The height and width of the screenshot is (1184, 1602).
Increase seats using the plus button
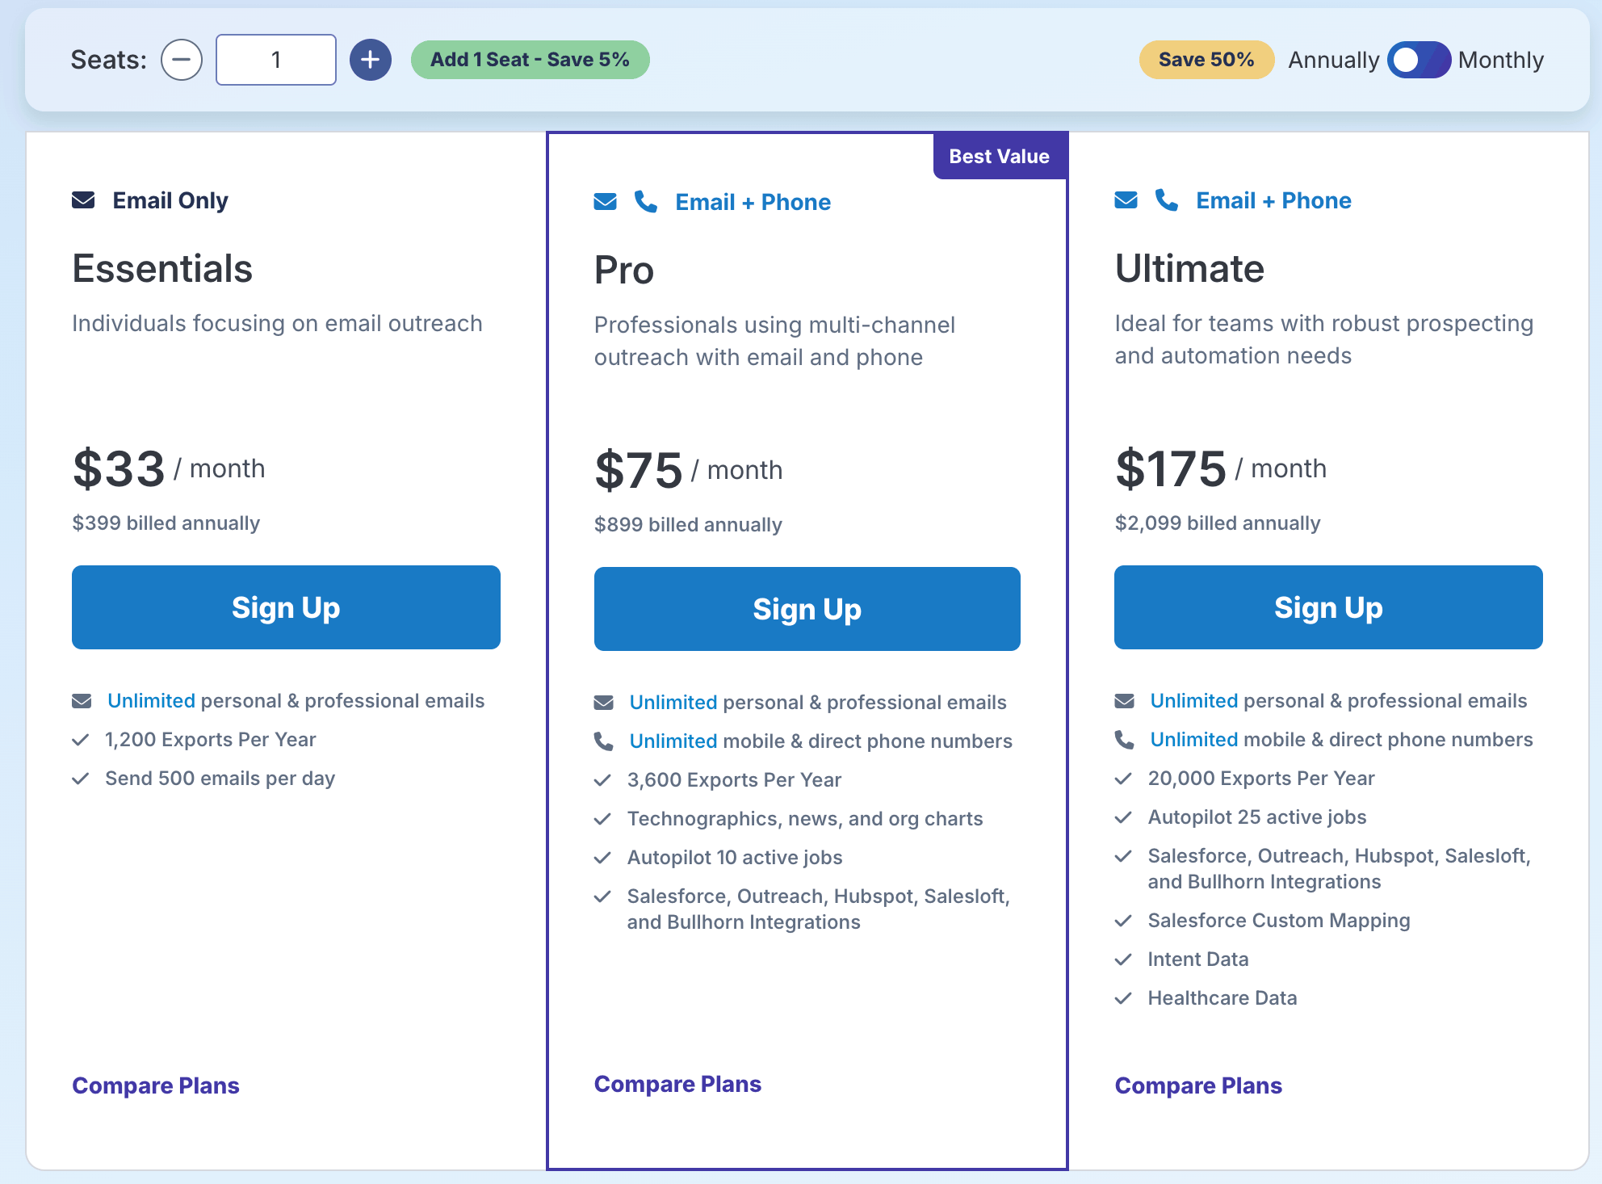click(371, 59)
